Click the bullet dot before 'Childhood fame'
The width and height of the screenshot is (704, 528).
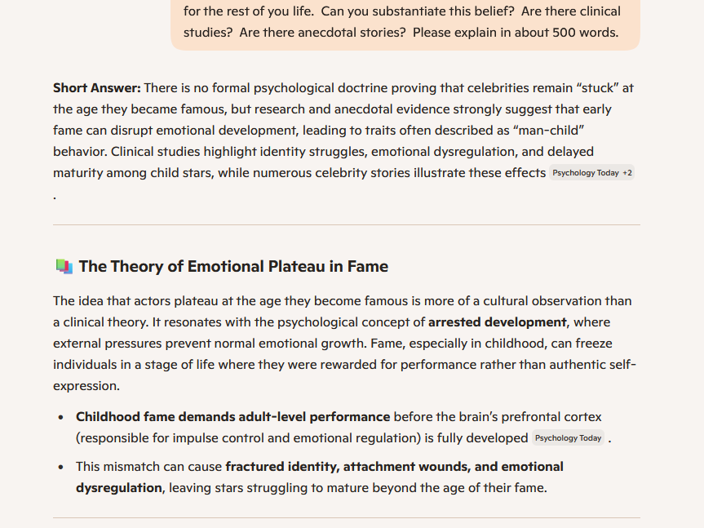pyautogui.click(x=61, y=418)
